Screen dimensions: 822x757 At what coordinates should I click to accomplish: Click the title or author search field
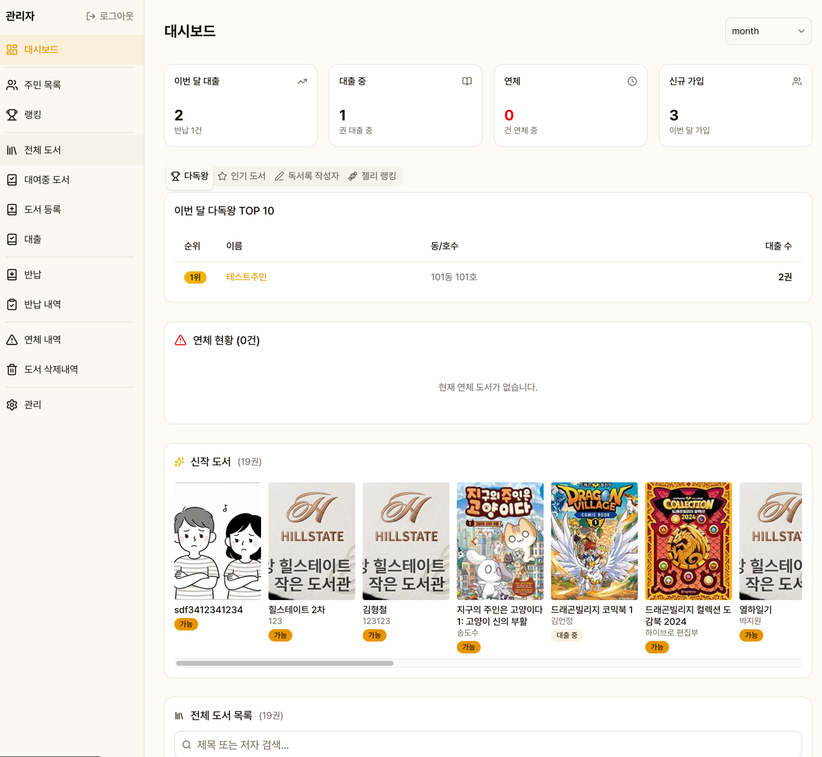(488, 745)
